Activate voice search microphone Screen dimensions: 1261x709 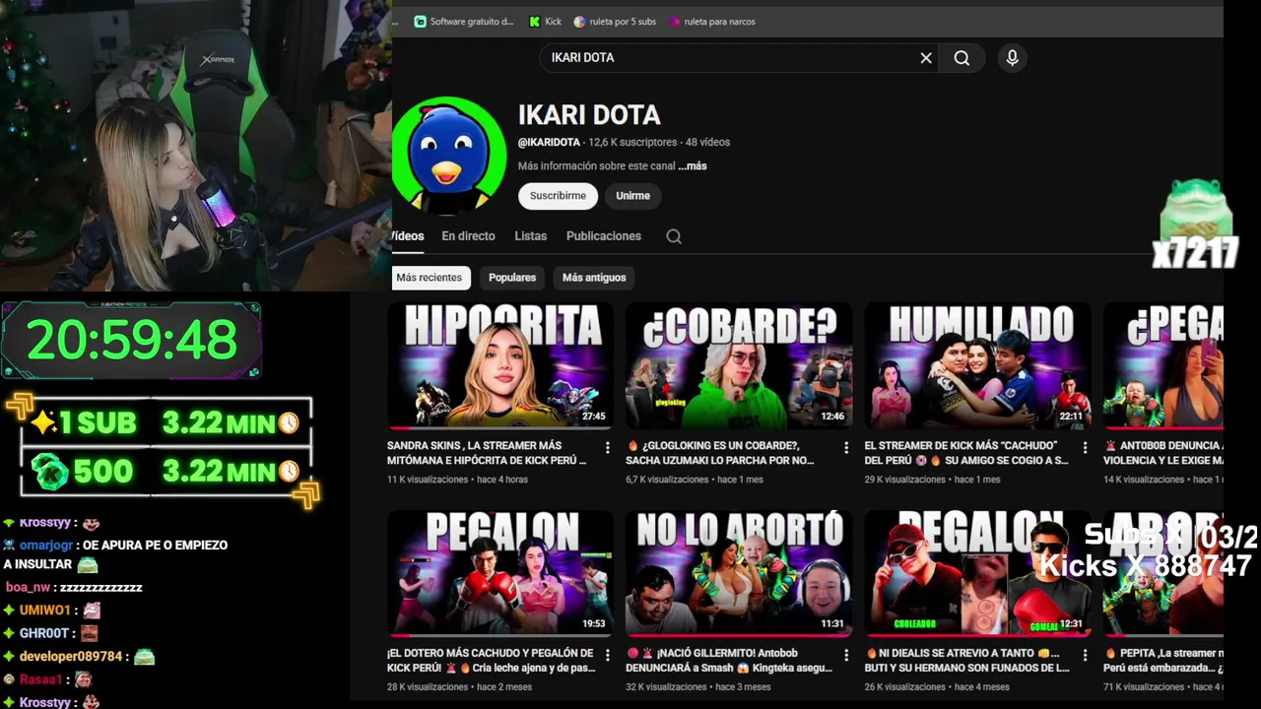pyautogui.click(x=1012, y=58)
